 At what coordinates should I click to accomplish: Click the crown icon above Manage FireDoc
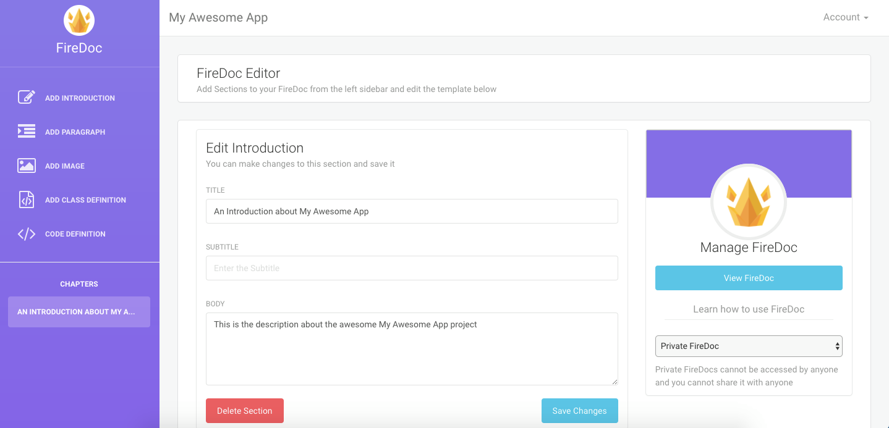coord(749,201)
